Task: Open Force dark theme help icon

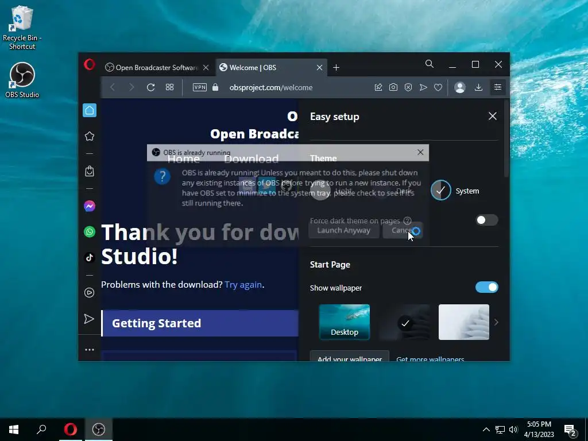Action: pos(408,221)
